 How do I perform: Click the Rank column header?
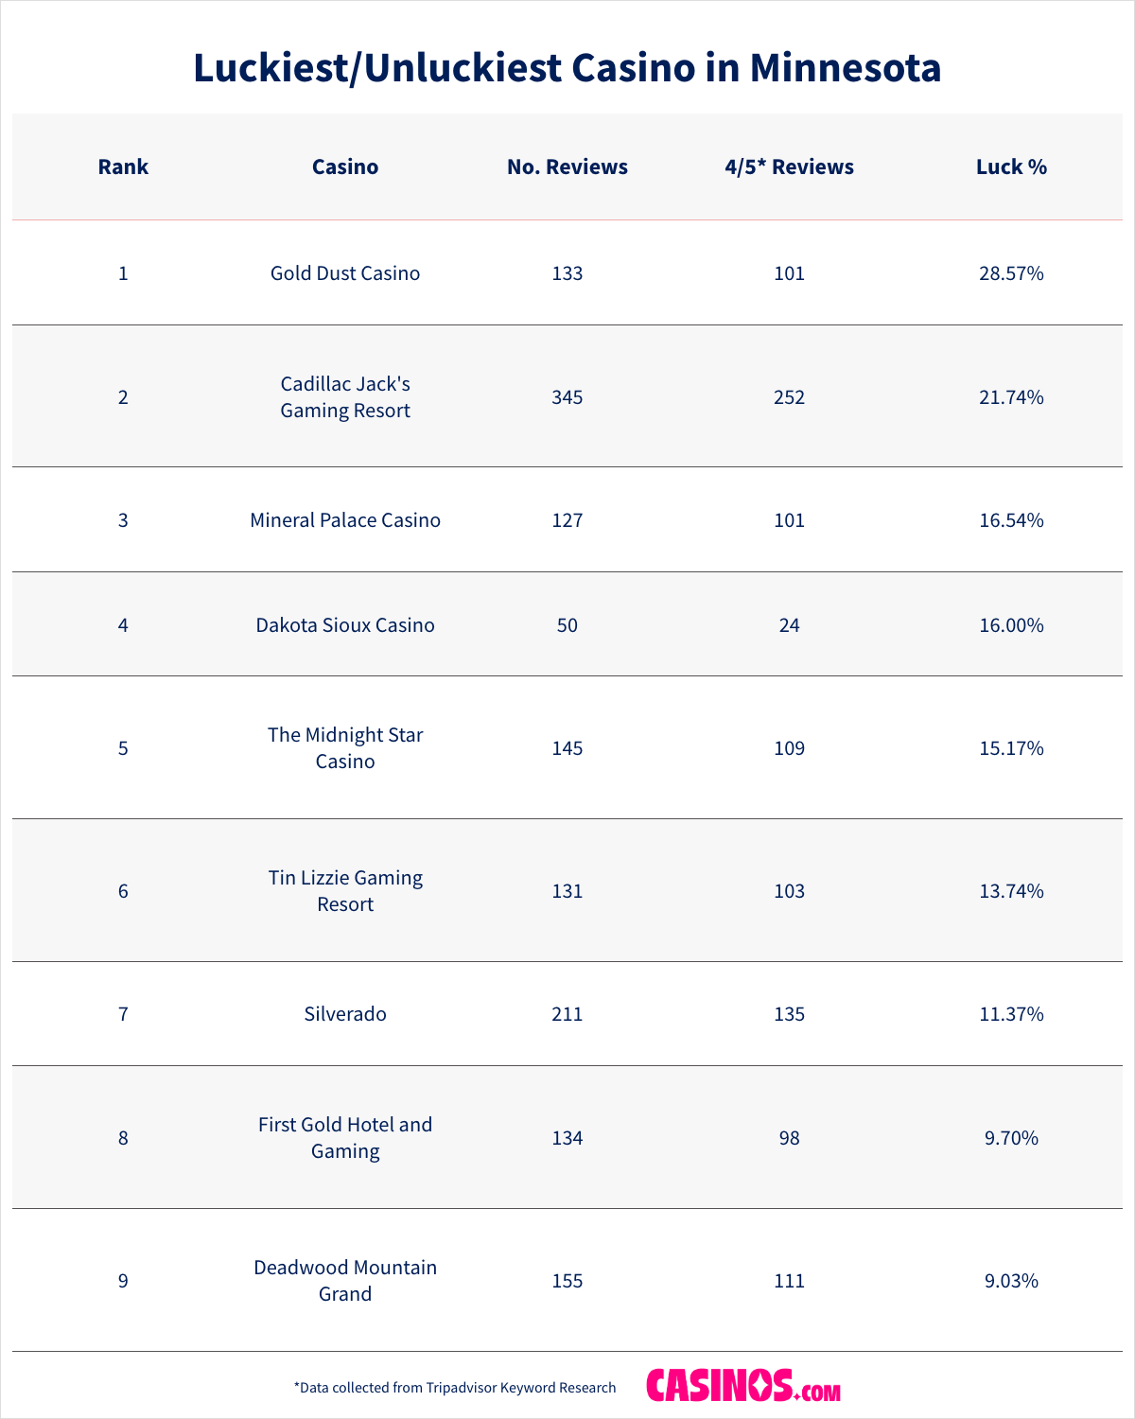click(123, 167)
